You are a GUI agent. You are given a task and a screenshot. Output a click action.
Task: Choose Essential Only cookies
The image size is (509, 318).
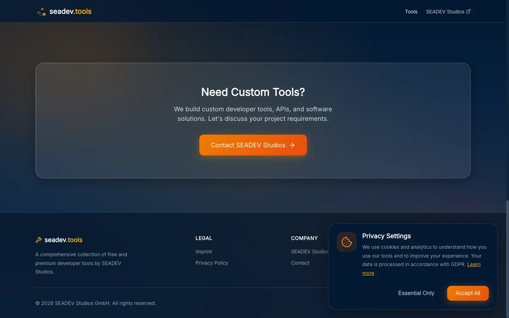tap(416, 293)
